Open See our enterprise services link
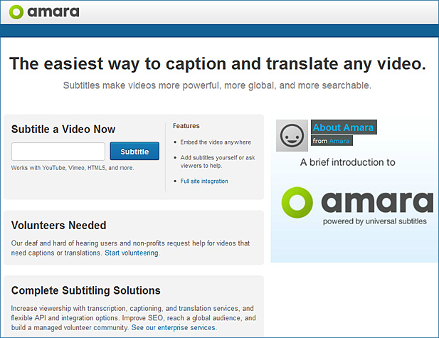The image size is (439, 338). (174, 327)
